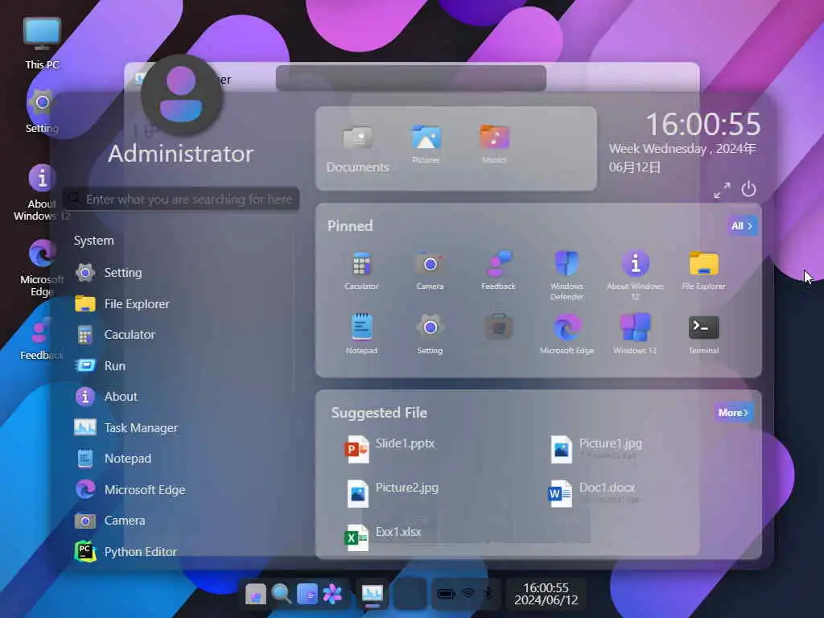The image size is (824, 618).
Task: Open the Documents folder shortcut
Action: point(357,149)
